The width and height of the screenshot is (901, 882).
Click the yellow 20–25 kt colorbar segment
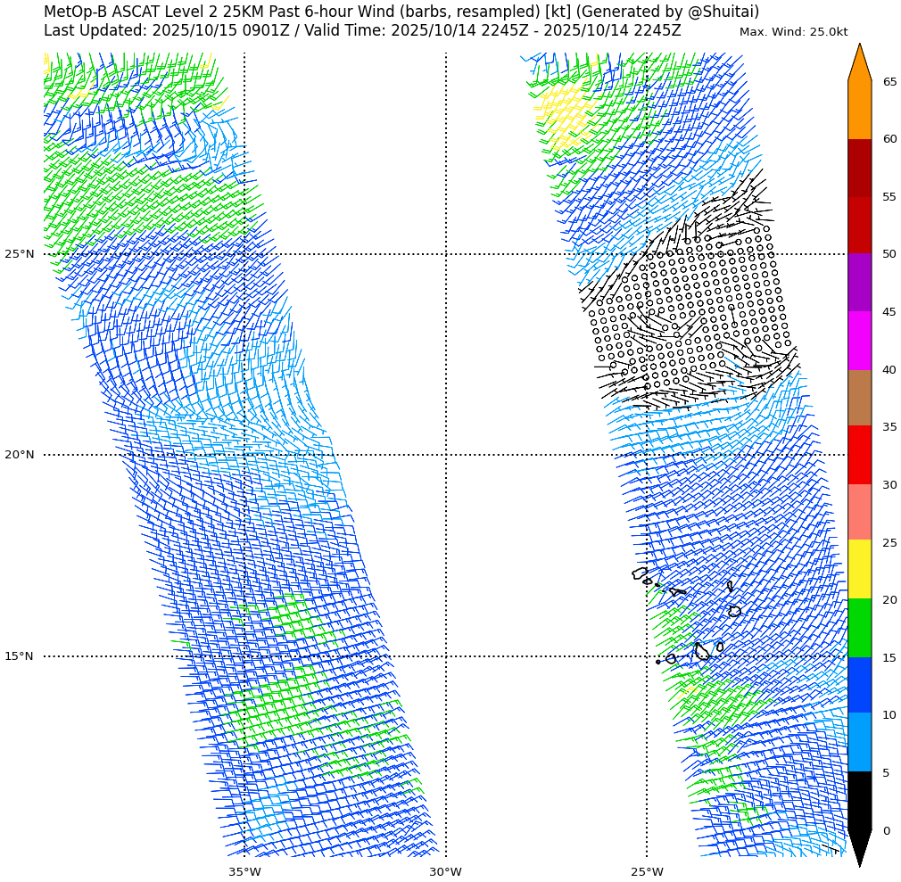[859, 569]
